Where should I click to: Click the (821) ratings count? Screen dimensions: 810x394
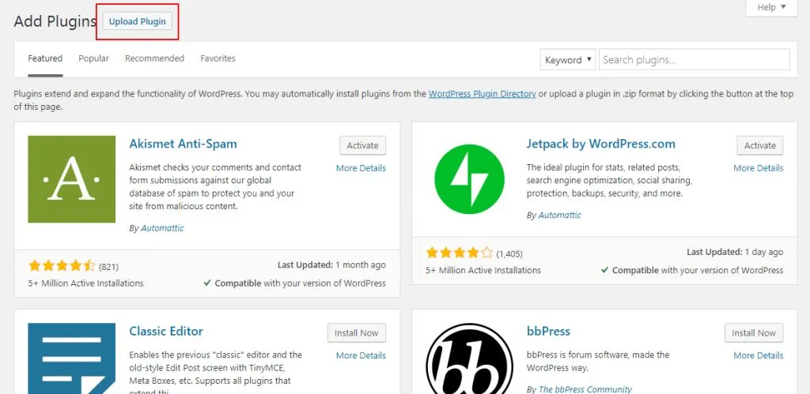(108, 267)
